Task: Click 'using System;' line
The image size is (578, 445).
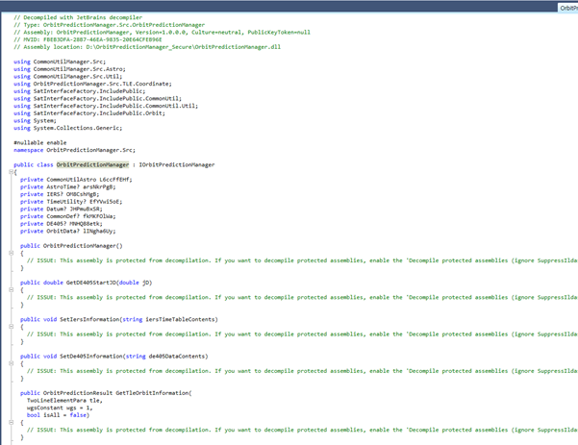Action: (35, 120)
